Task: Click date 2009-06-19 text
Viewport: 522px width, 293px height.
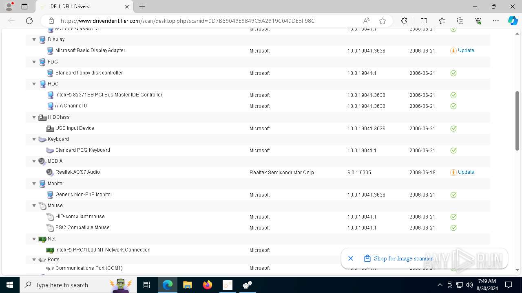Action: tap(422, 173)
